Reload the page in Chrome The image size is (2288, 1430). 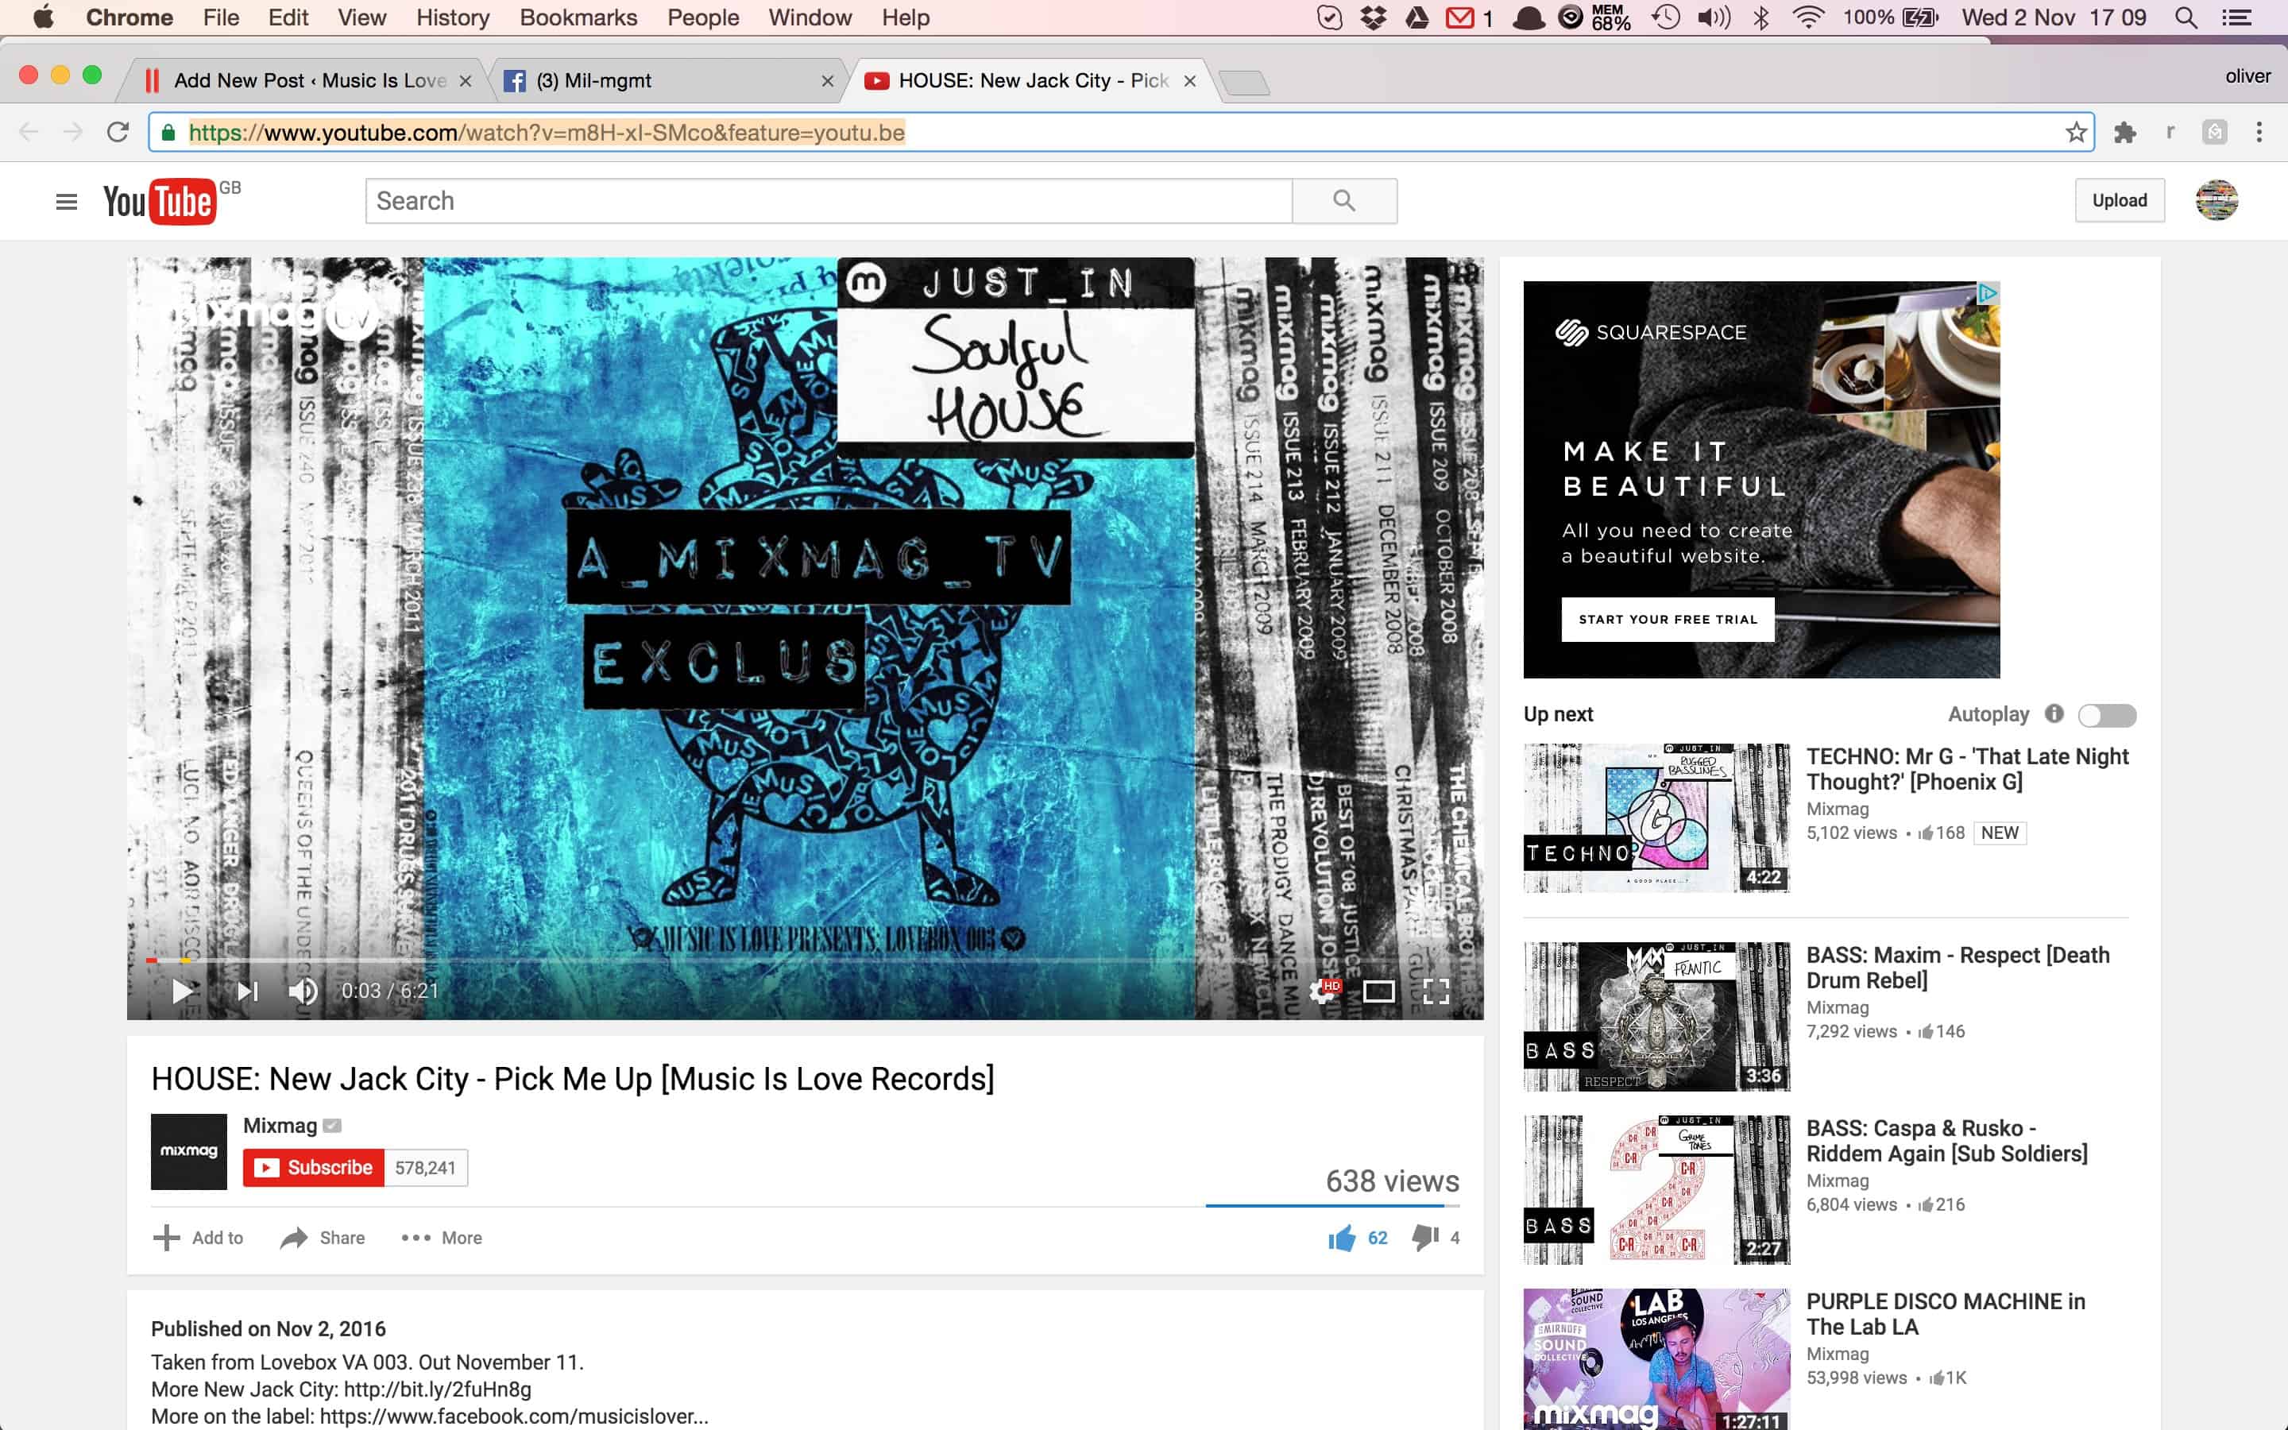[118, 133]
